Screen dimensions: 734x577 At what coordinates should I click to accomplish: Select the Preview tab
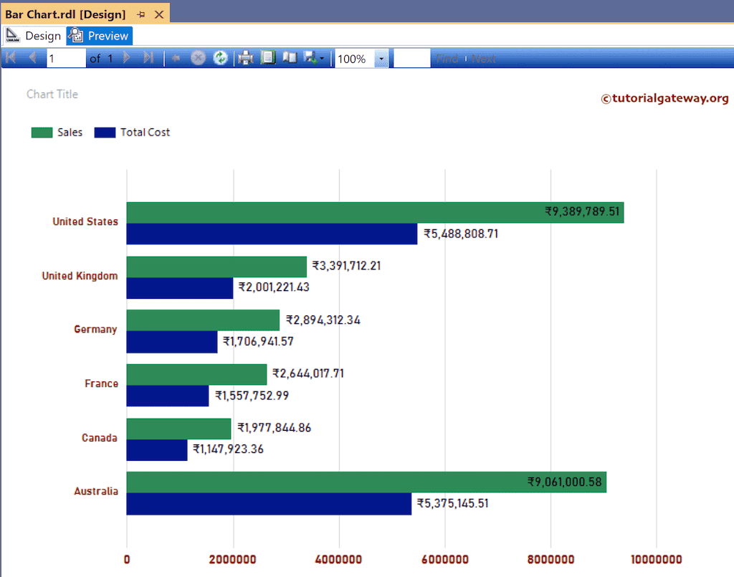click(x=99, y=35)
